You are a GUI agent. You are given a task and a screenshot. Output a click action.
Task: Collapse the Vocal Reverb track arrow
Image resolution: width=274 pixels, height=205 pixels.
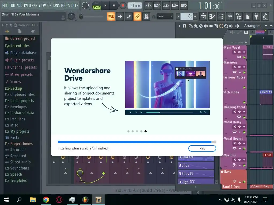click(x=240, y=149)
